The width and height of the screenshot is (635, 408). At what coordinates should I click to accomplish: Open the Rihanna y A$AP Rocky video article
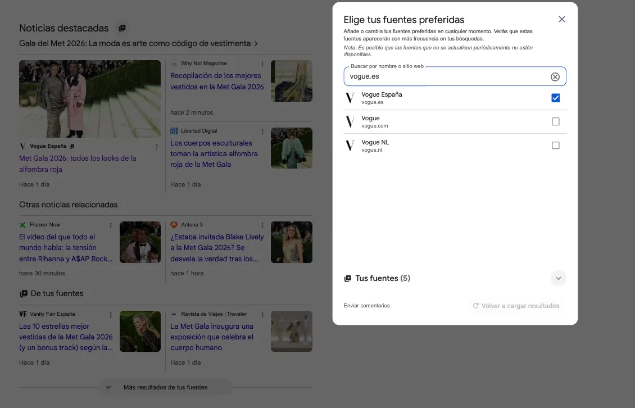coord(66,248)
